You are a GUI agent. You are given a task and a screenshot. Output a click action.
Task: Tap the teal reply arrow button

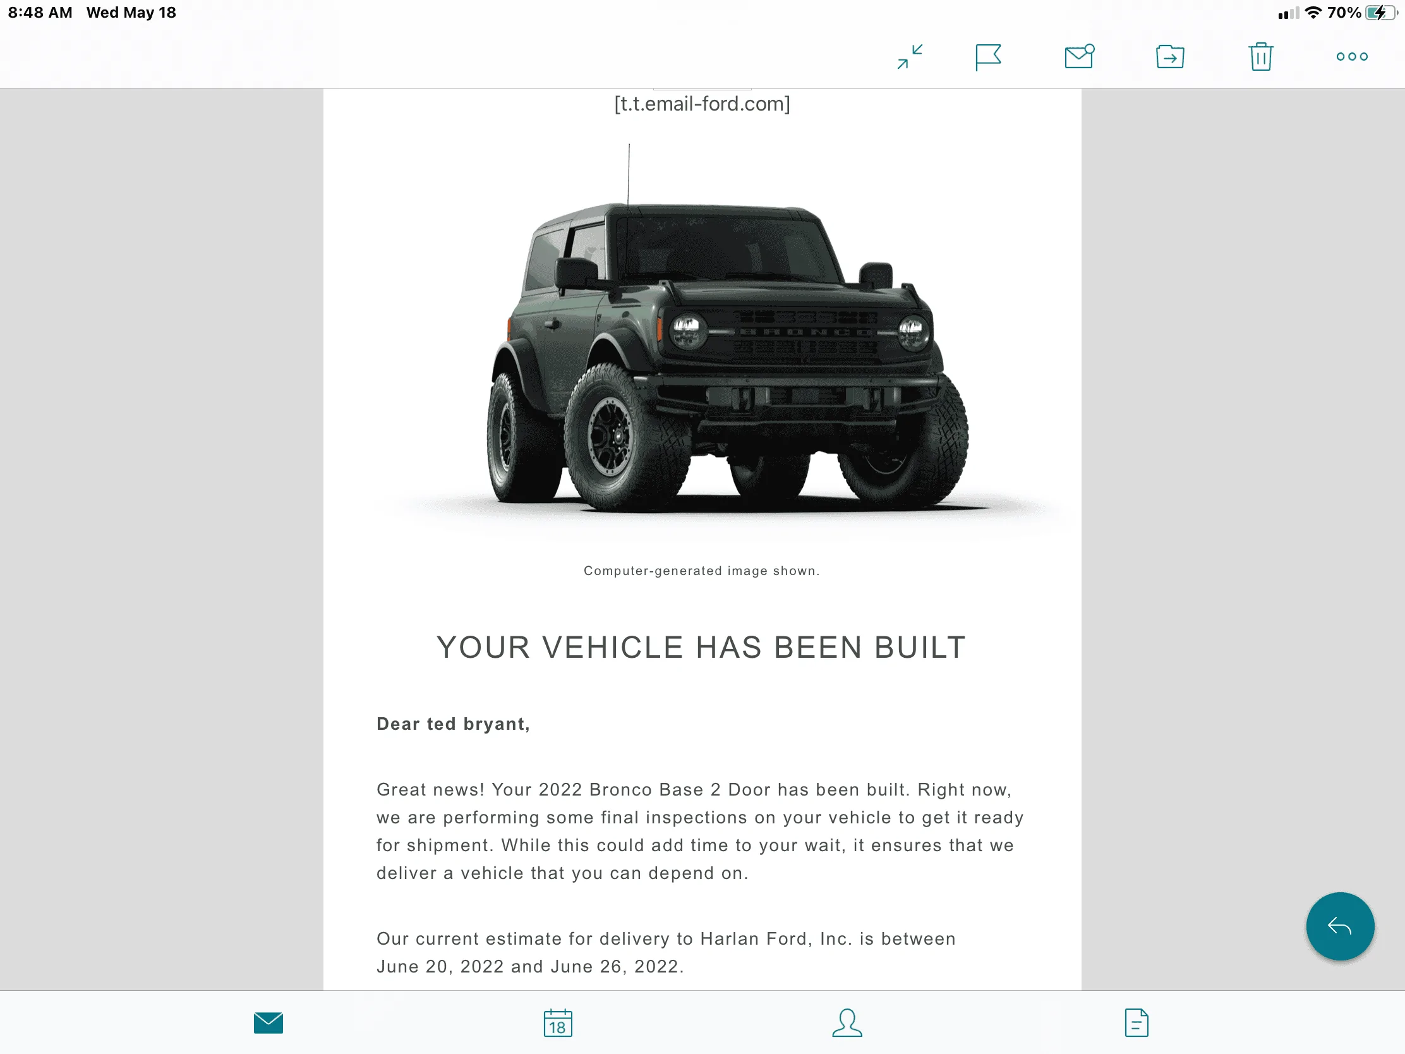click(1340, 926)
